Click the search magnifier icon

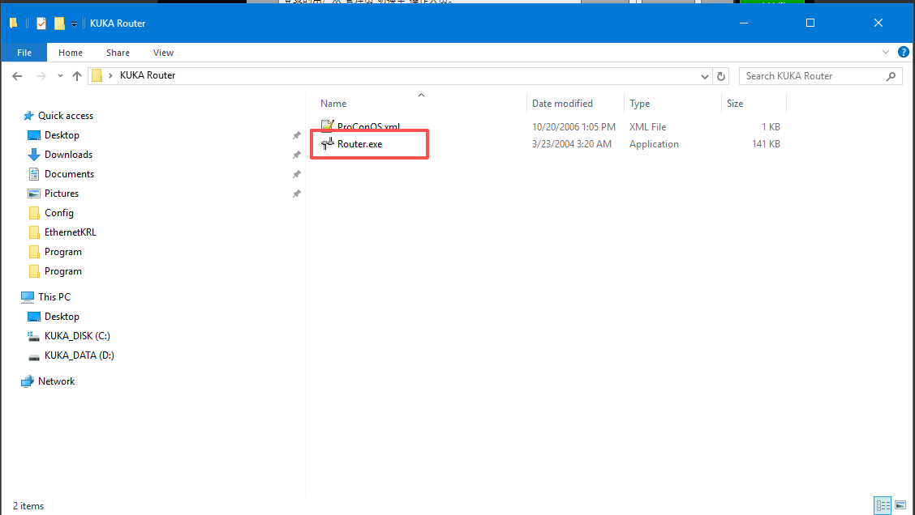[x=891, y=76]
